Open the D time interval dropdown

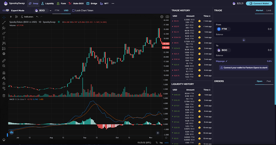[x=11, y=17]
